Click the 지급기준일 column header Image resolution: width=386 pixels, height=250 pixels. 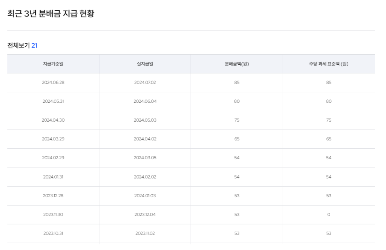pyautogui.click(x=53, y=64)
